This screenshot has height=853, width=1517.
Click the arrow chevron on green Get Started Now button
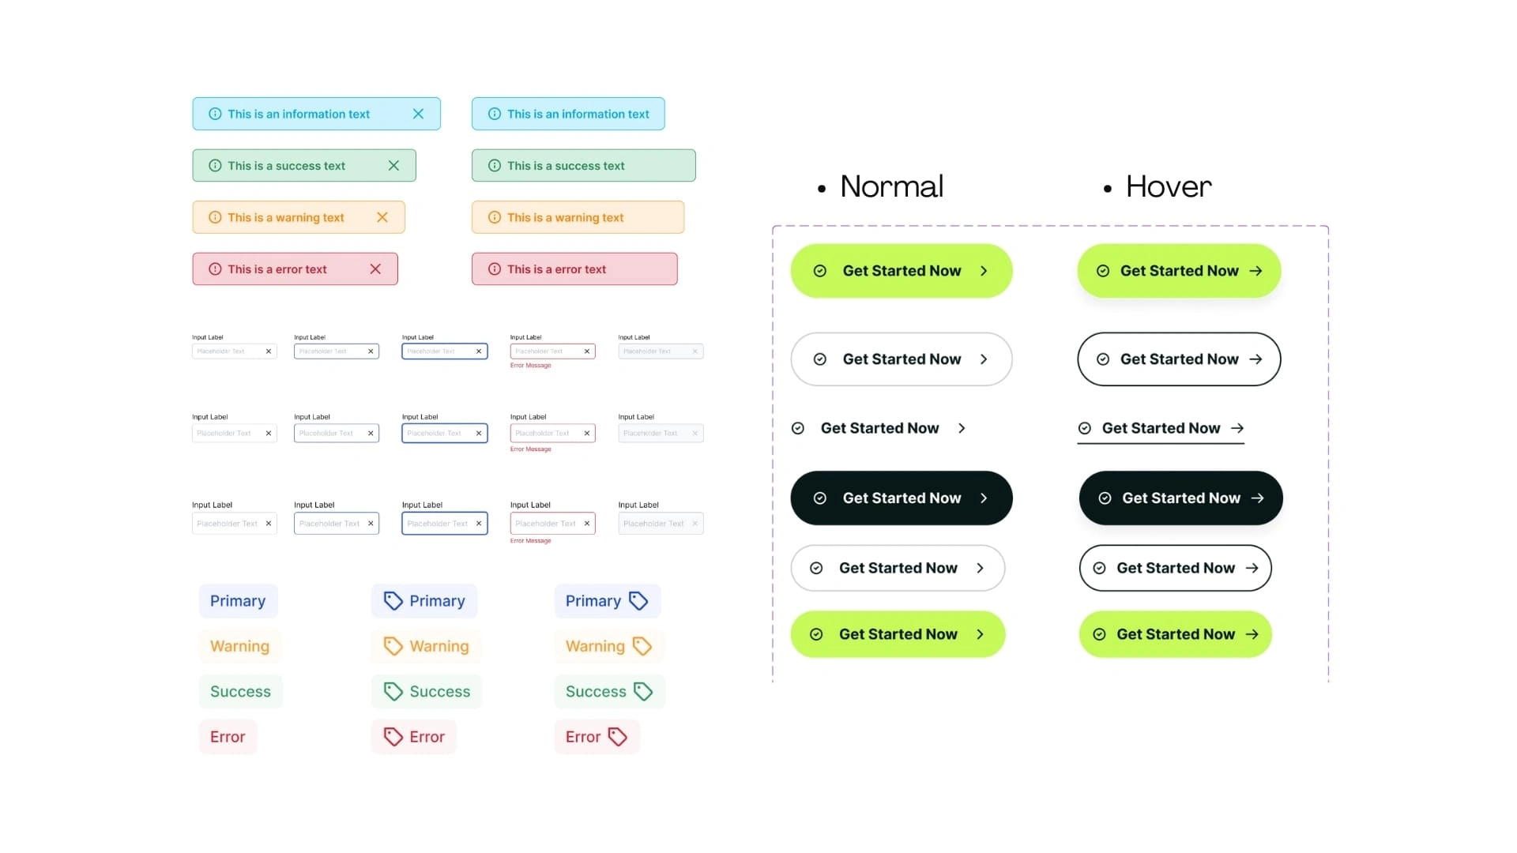983,270
